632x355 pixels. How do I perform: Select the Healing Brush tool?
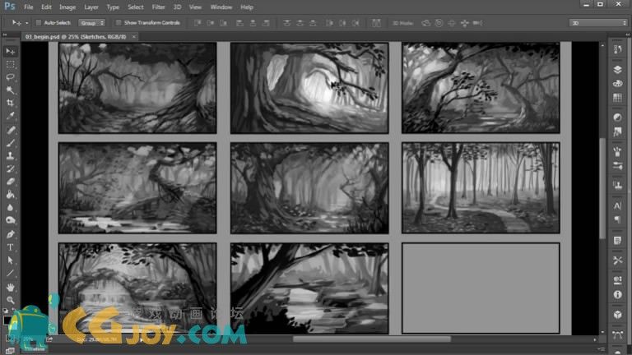click(x=11, y=130)
